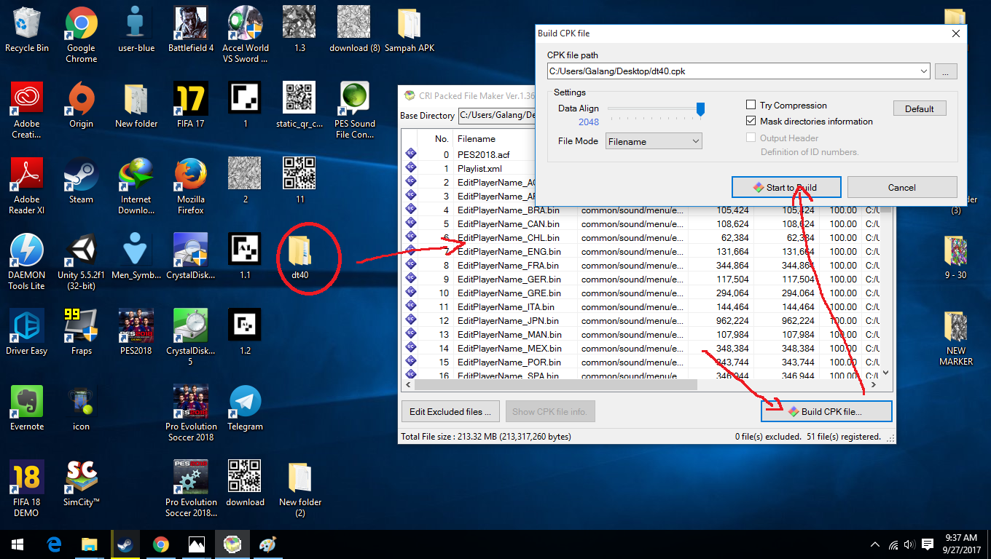This screenshot has width=991, height=559.
Task: Select the Telegram desktop shortcut
Action: [x=246, y=408]
